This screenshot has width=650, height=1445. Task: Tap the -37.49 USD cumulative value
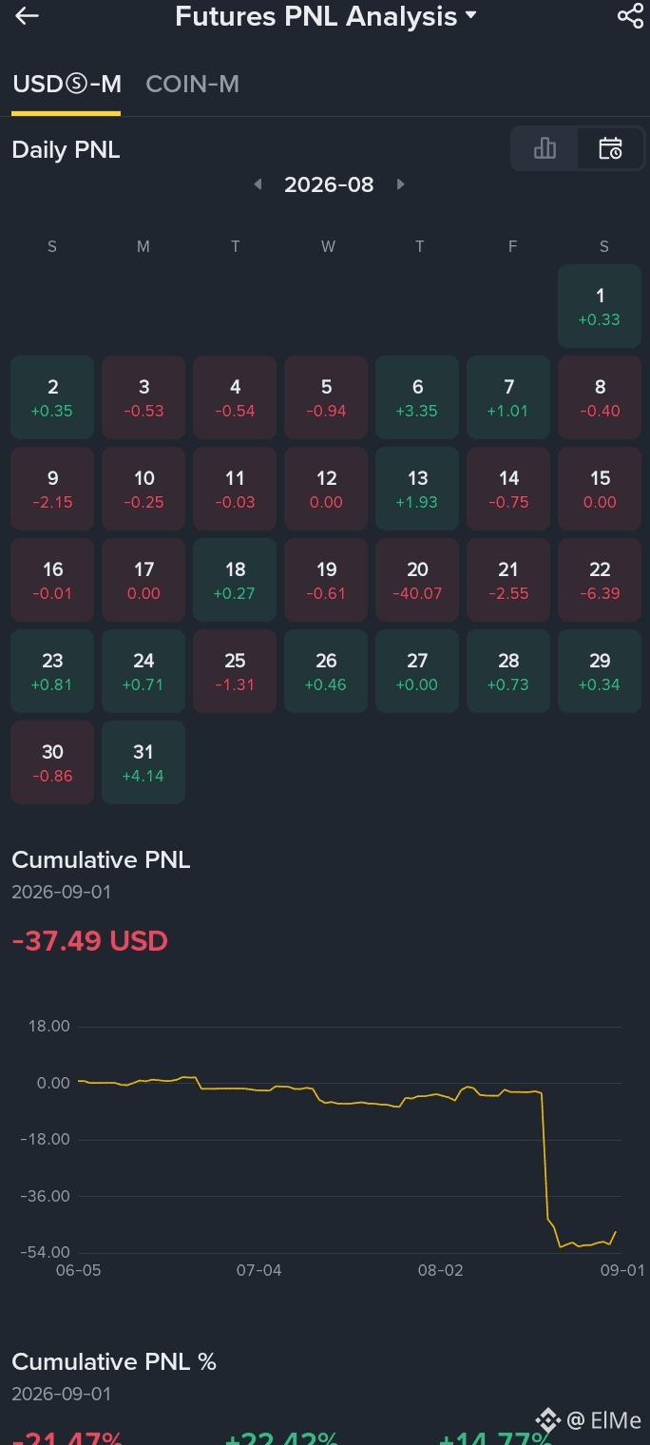[x=89, y=941]
